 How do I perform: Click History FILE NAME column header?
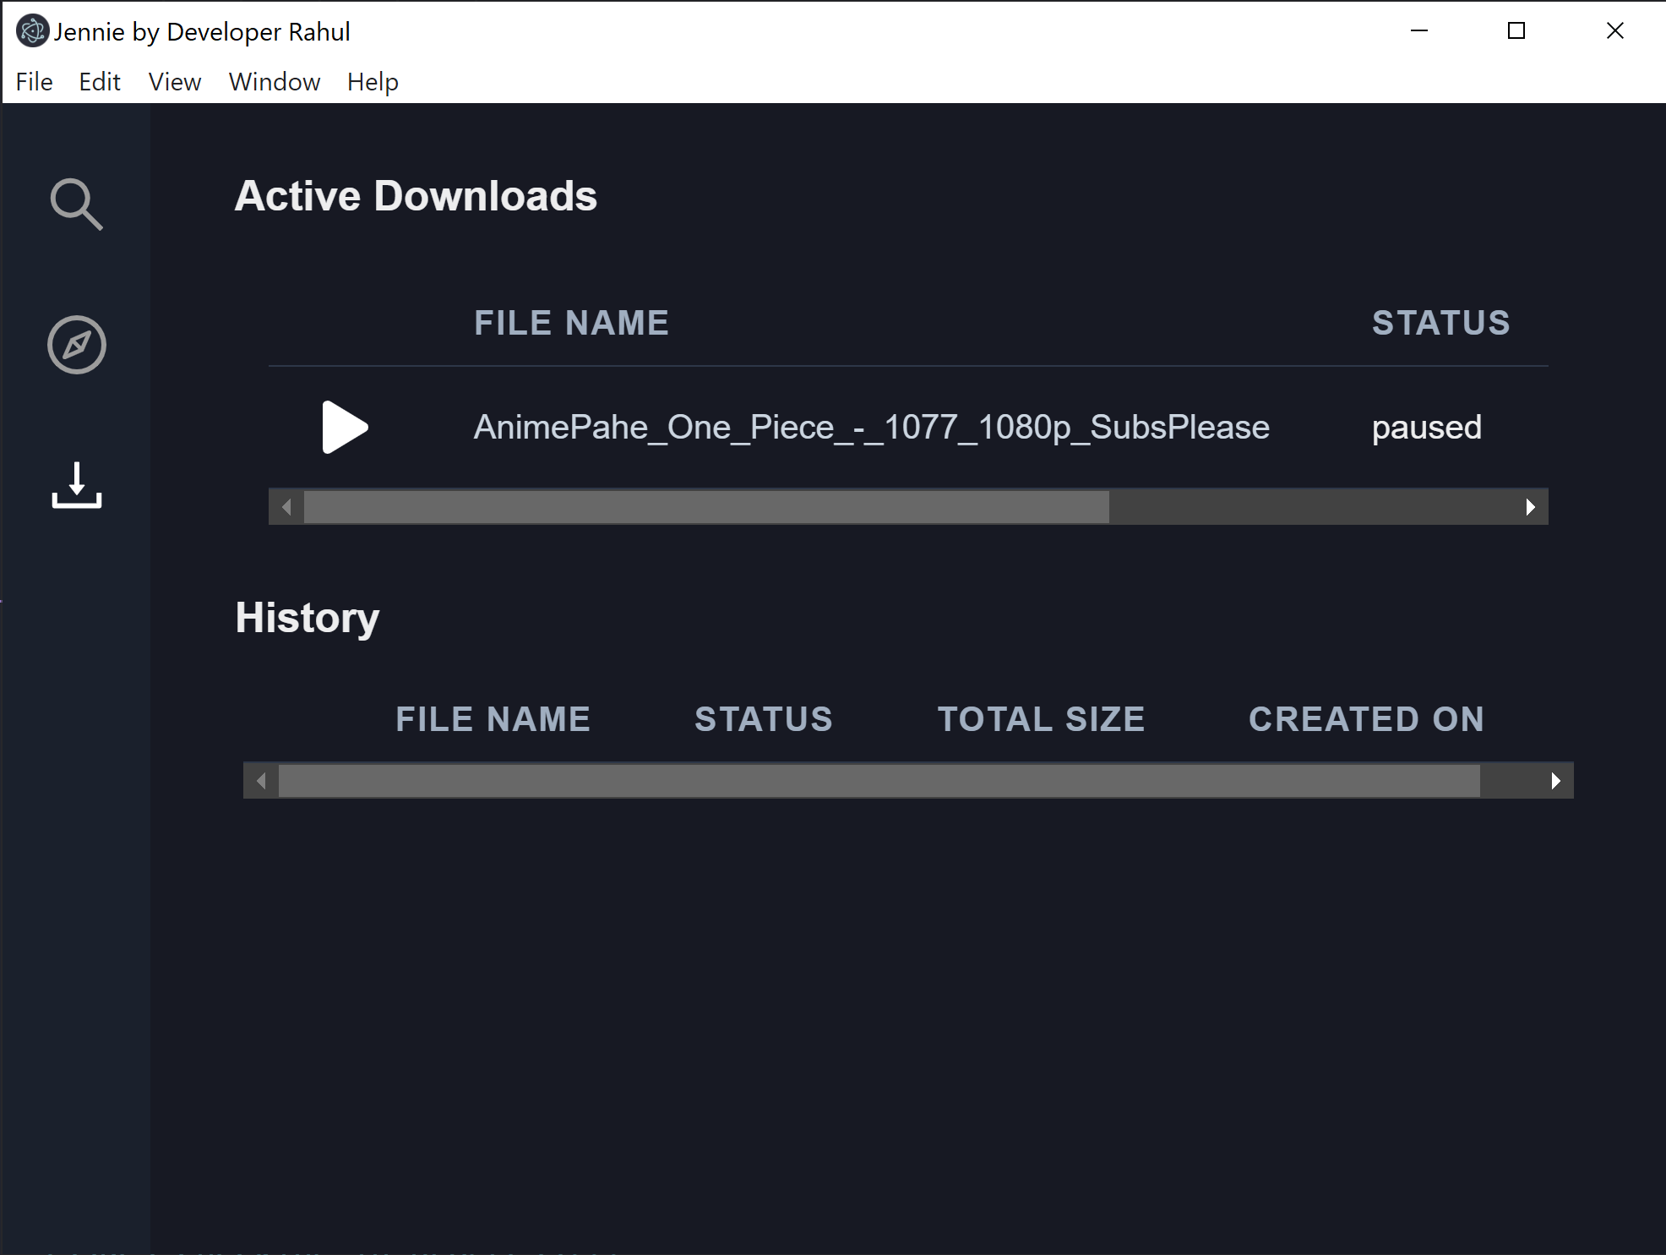493,719
